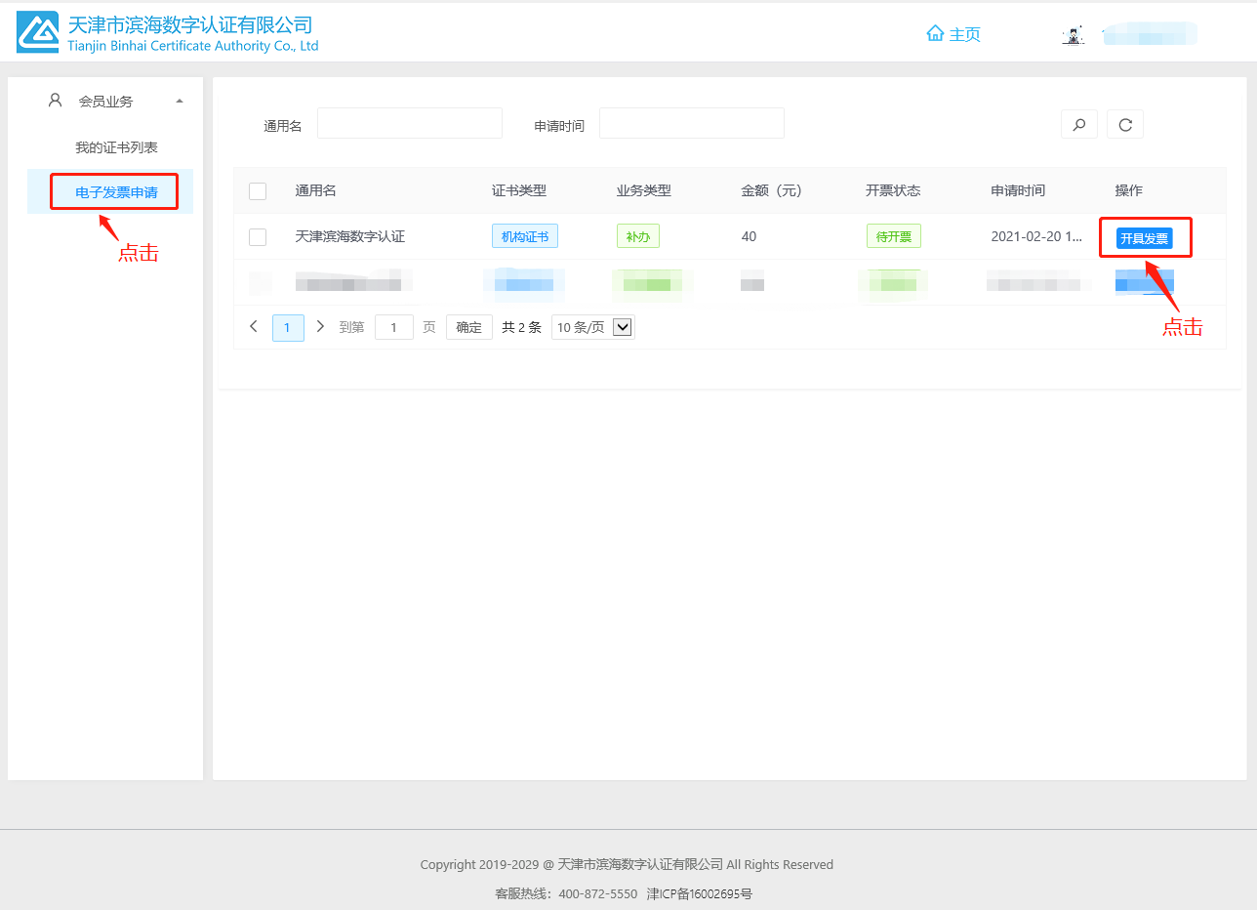Click the page number jump field
The height and width of the screenshot is (910, 1257).
394,327
